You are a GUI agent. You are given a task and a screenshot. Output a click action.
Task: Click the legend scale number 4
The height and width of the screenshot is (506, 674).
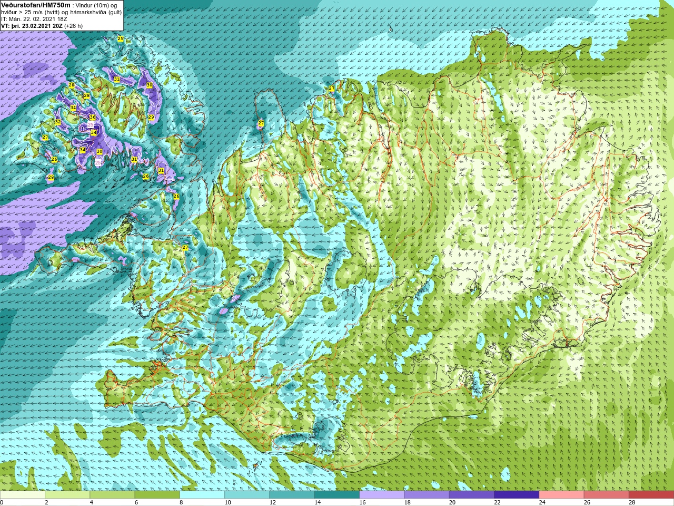click(92, 502)
